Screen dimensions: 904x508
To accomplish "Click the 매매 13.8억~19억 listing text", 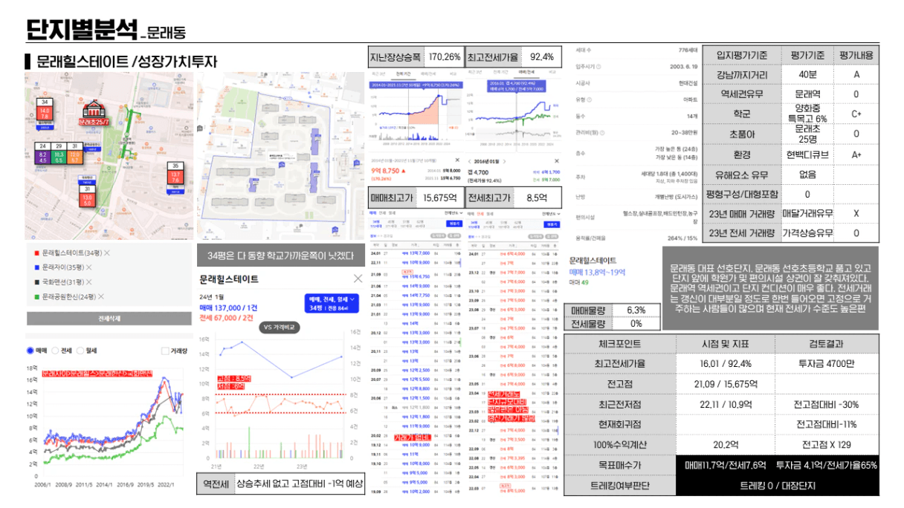I will point(598,273).
